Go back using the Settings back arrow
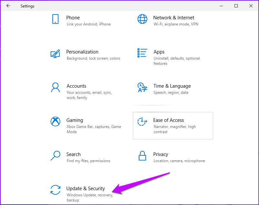 coord(8,6)
